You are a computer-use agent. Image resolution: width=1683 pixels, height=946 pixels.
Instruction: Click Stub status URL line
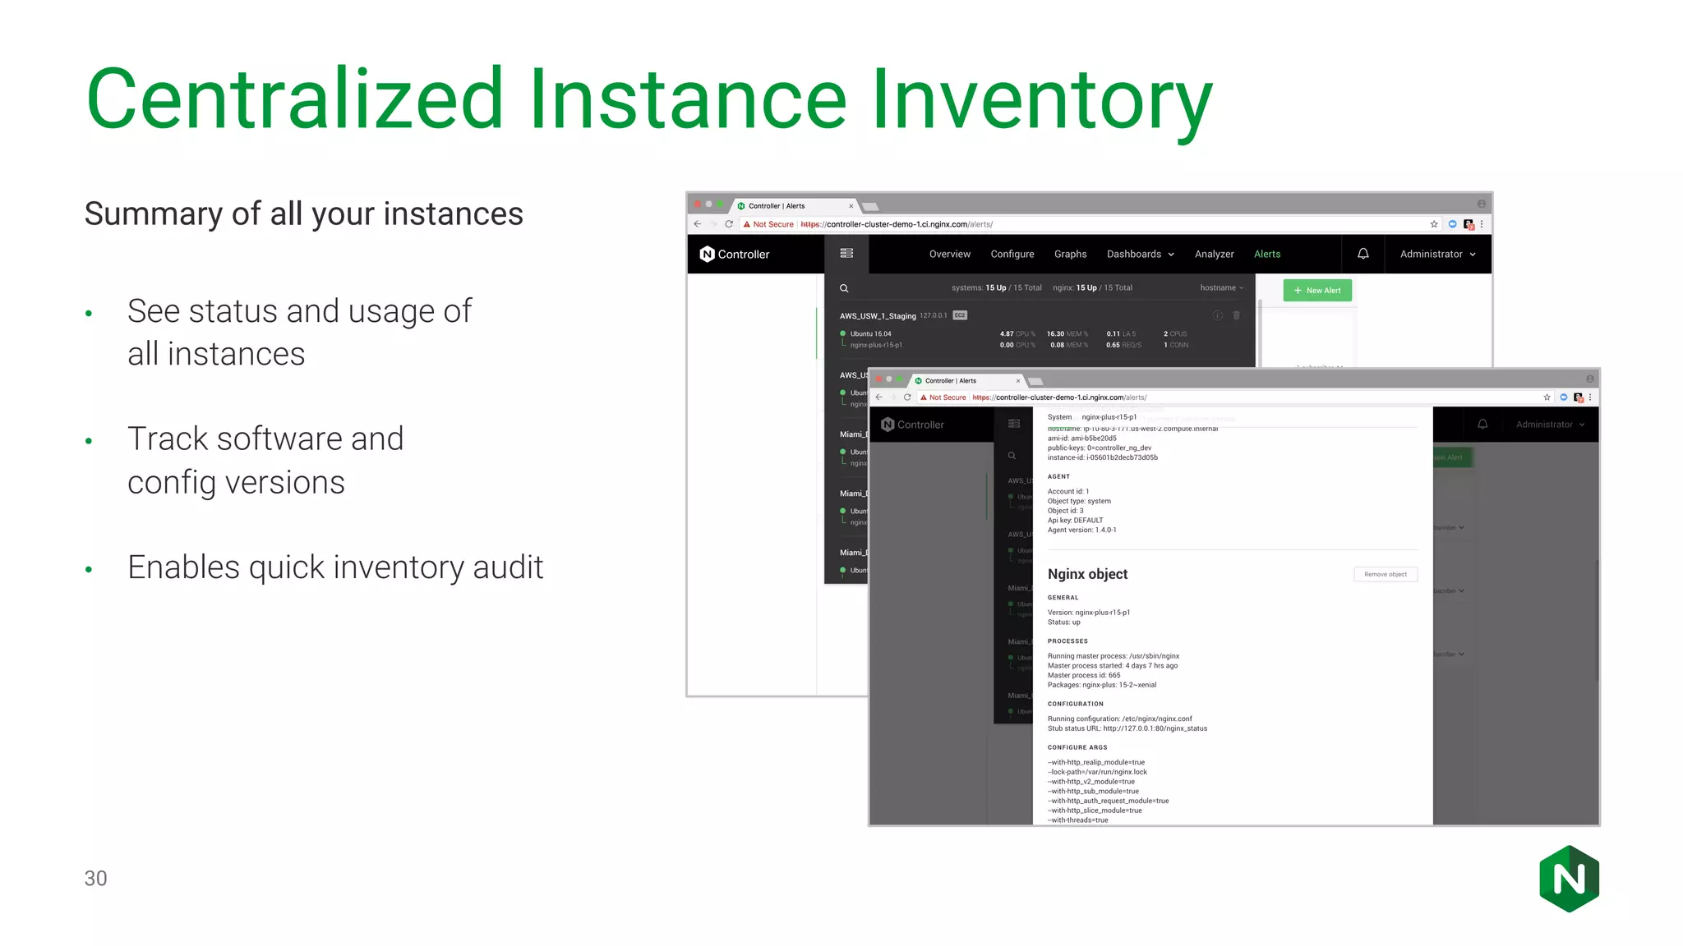tap(1127, 729)
